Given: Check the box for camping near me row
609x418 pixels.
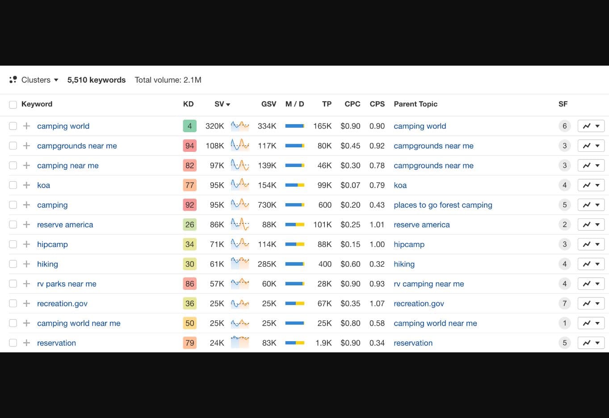Looking at the screenshot, I should pos(13,165).
